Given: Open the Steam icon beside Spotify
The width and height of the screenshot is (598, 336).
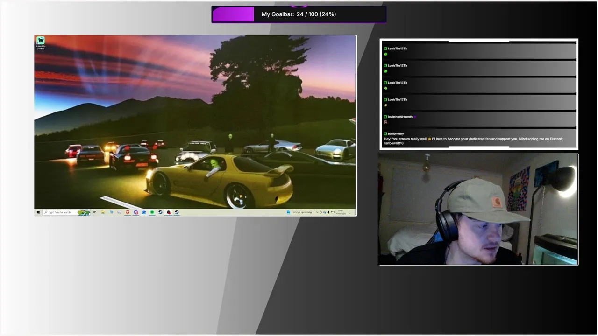Looking at the screenshot, I should pos(160,212).
